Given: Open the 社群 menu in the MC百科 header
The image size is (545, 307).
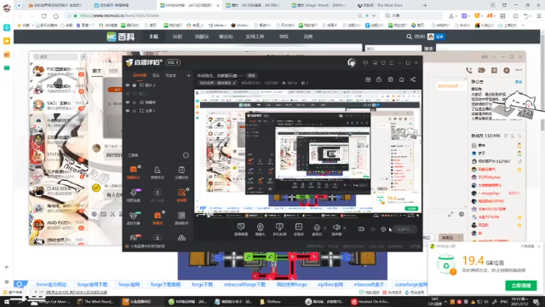Looking at the screenshot, I should (178, 37).
